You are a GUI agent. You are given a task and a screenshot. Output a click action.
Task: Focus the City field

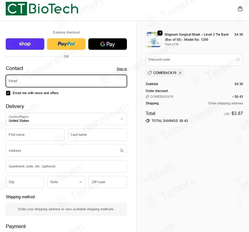pyautogui.click(x=25, y=182)
